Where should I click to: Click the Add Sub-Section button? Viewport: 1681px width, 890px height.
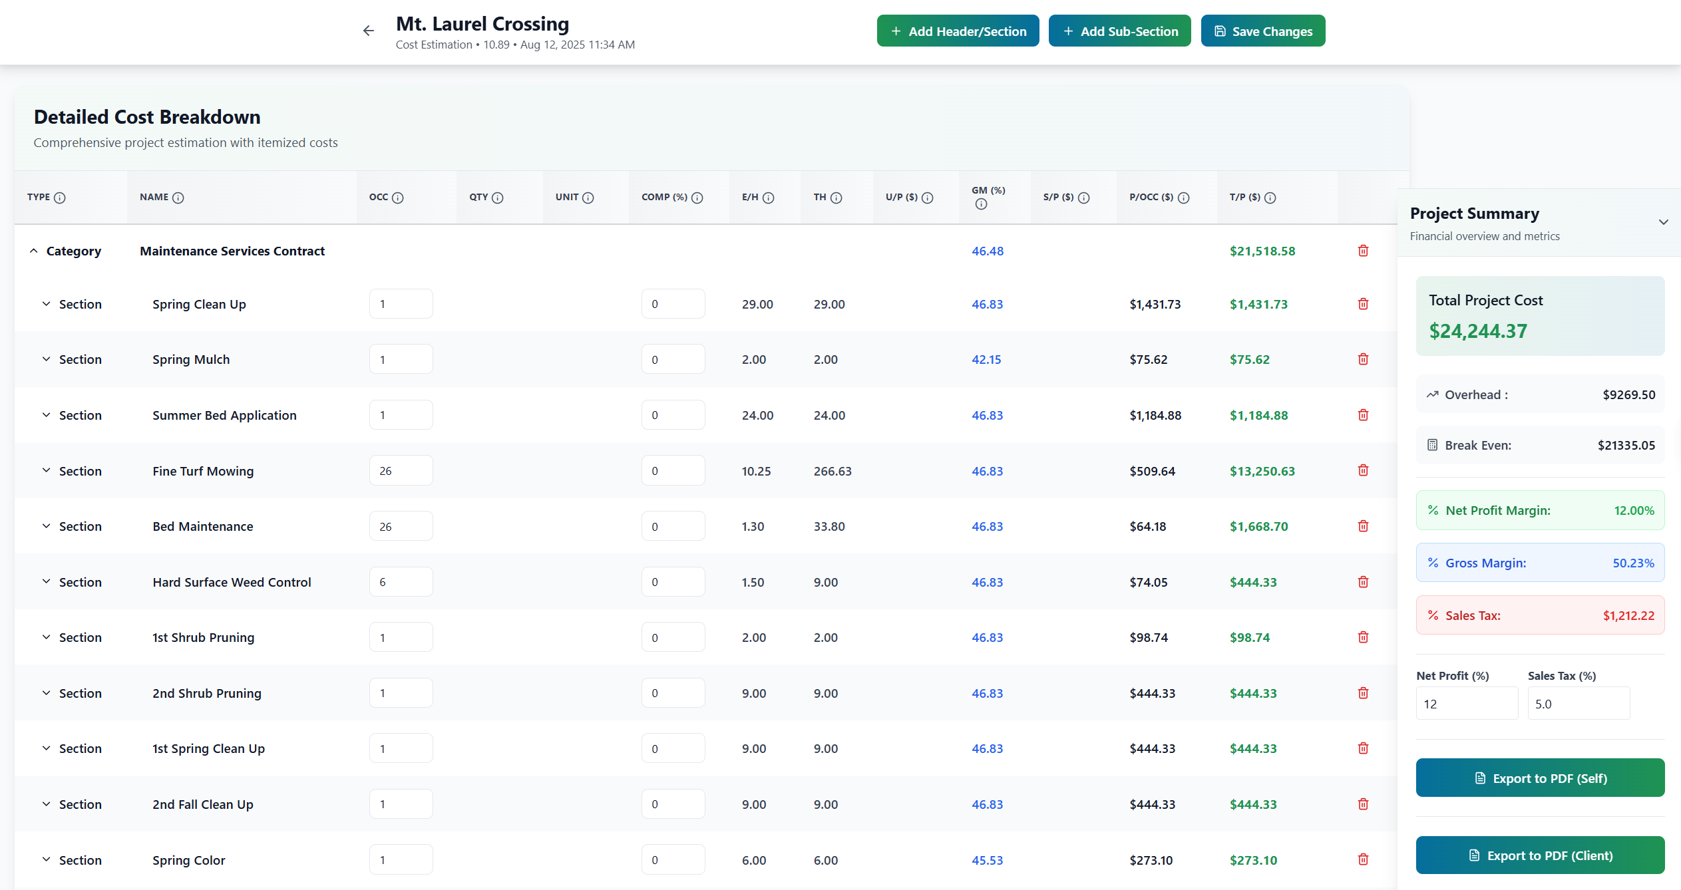tap(1119, 31)
